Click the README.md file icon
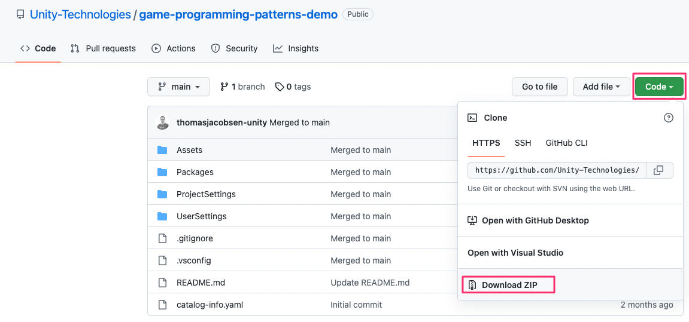Image resolution: width=689 pixels, height=322 pixels. point(163,283)
